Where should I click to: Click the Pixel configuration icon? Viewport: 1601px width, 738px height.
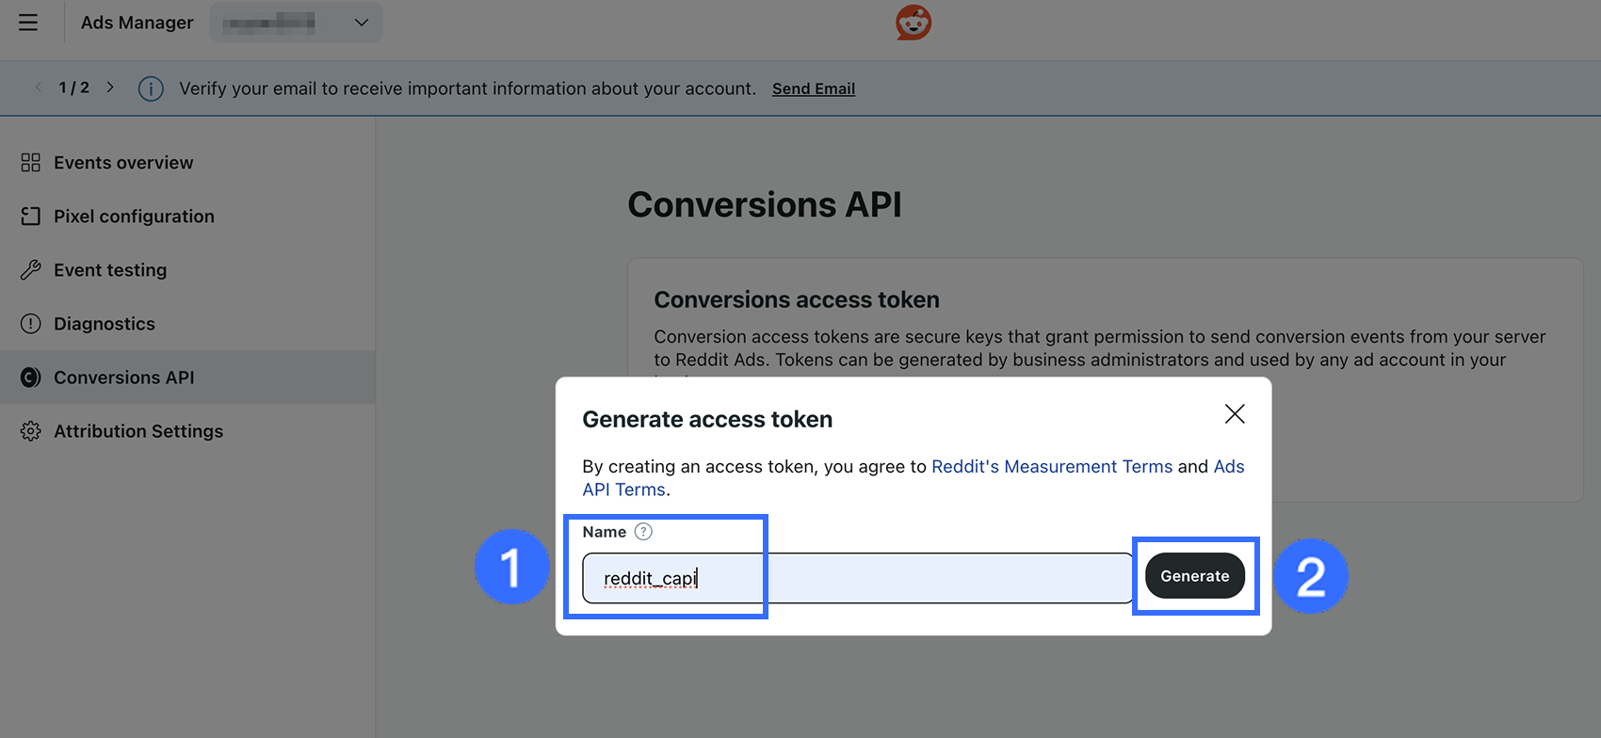pyautogui.click(x=31, y=217)
